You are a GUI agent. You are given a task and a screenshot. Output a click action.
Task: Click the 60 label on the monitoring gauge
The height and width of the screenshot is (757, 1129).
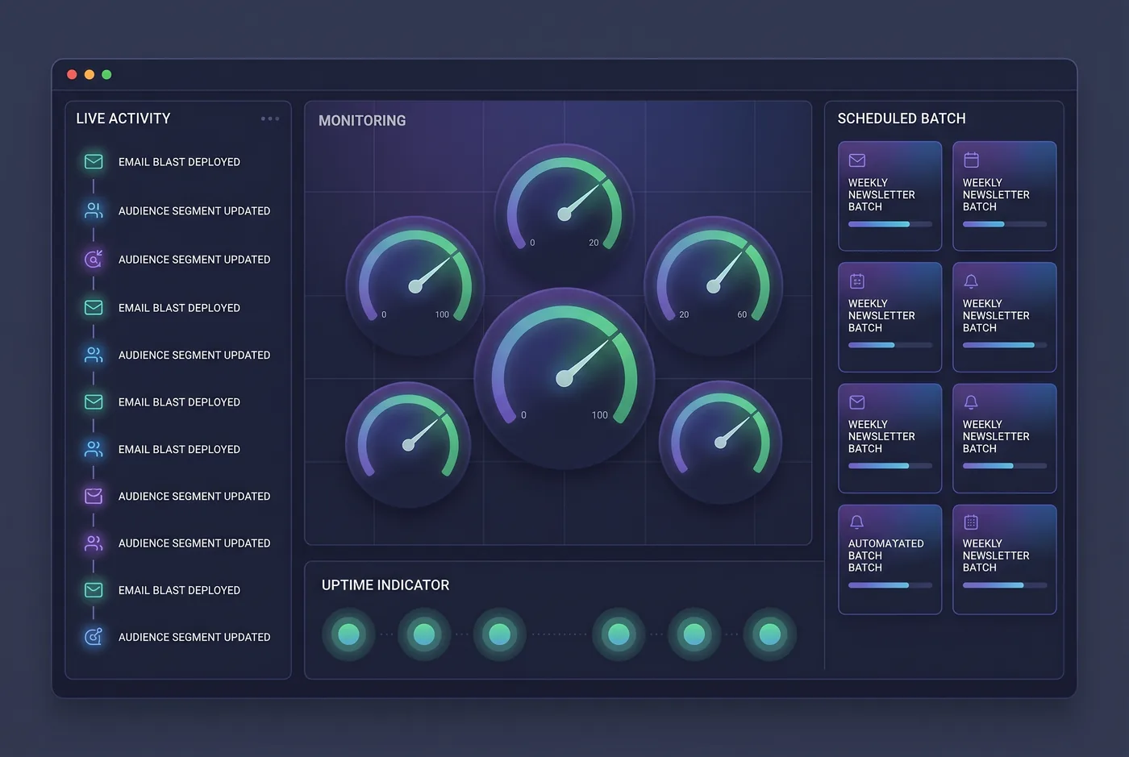(742, 314)
